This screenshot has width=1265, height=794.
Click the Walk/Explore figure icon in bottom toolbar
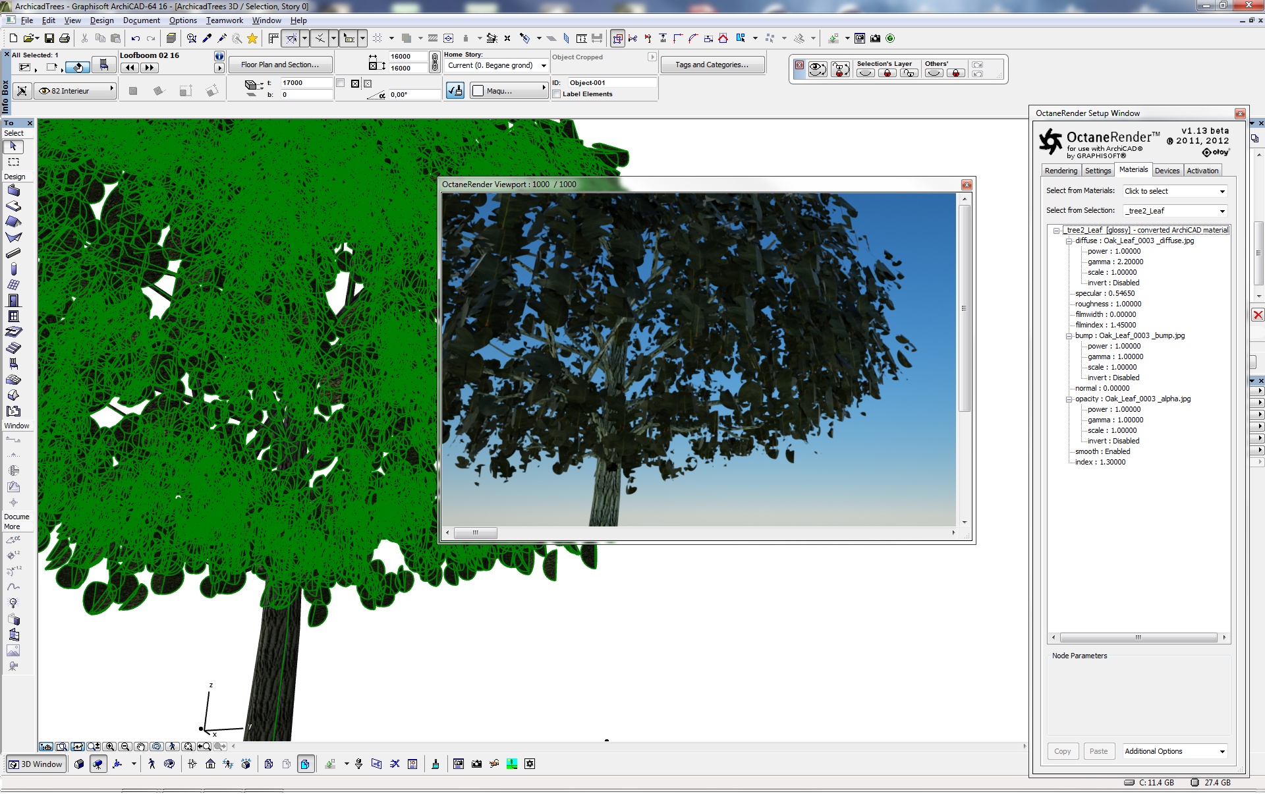[152, 764]
